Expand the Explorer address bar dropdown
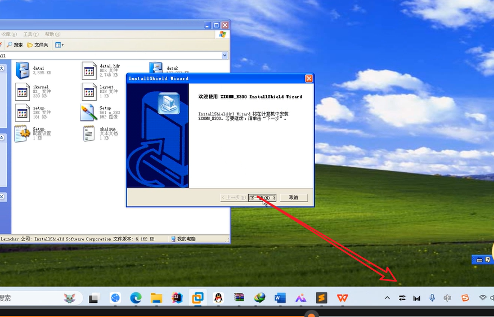Viewport: 494px width, 317px height. pyautogui.click(x=224, y=56)
